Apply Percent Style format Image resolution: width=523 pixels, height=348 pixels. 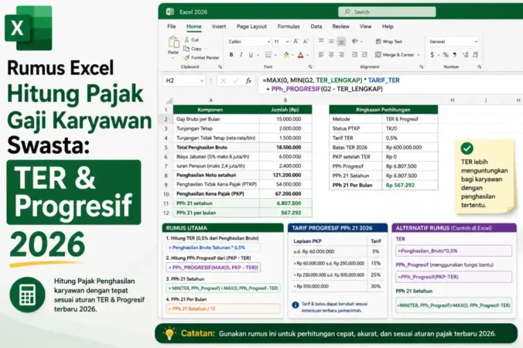click(x=446, y=55)
